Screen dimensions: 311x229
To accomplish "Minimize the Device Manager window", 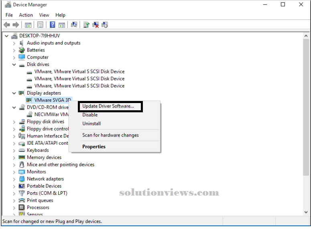I will pyautogui.click(x=265, y=4).
